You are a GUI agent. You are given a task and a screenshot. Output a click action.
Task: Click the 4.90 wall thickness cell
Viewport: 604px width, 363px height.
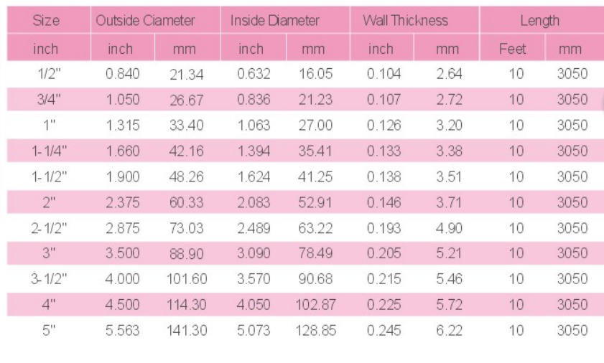click(x=449, y=228)
